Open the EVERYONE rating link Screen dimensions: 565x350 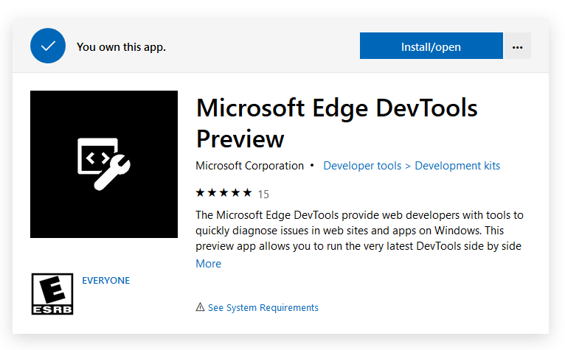(106, 281)
